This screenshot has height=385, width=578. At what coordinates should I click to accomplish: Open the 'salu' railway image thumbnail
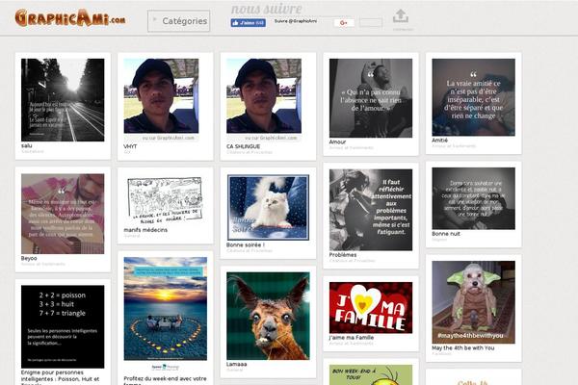click(x=63, y=100)
